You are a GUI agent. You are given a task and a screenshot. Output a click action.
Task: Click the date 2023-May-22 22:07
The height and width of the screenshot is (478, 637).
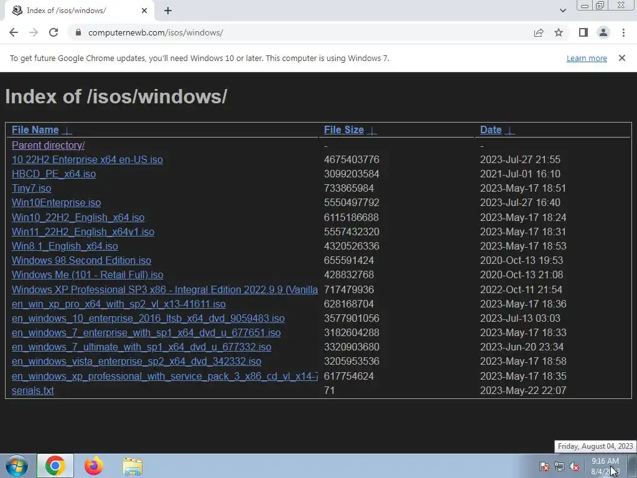coord(523,390)
